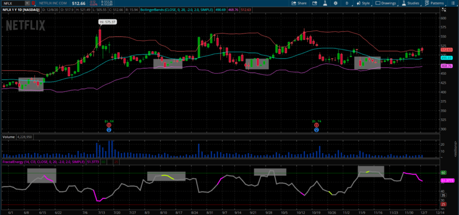Click the Bollinger value 512.63 in the header

245,10
